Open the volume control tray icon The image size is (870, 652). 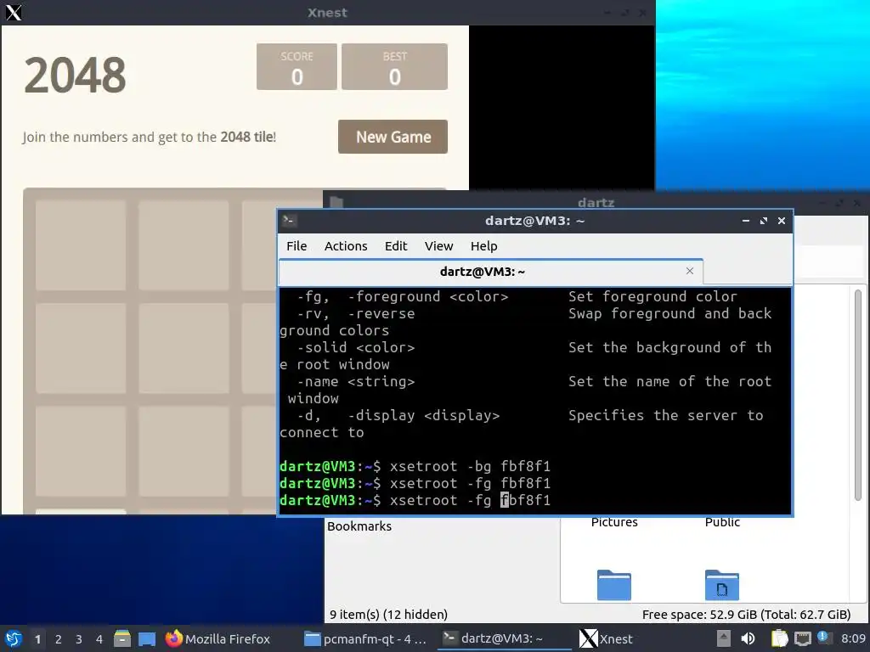[748, 638]
